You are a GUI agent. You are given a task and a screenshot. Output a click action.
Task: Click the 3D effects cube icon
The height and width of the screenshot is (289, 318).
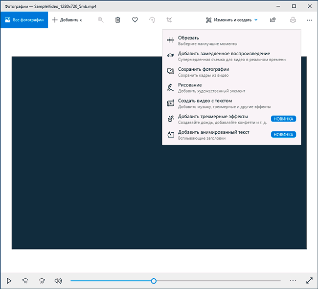[171, 119]
